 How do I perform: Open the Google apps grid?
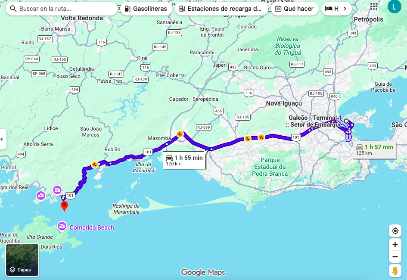tap(374, 6)
